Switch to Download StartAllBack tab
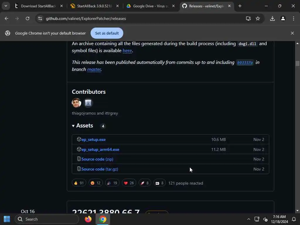Image resolution: width=300 pixels, height=225 pixels. (x=38, y=6)
